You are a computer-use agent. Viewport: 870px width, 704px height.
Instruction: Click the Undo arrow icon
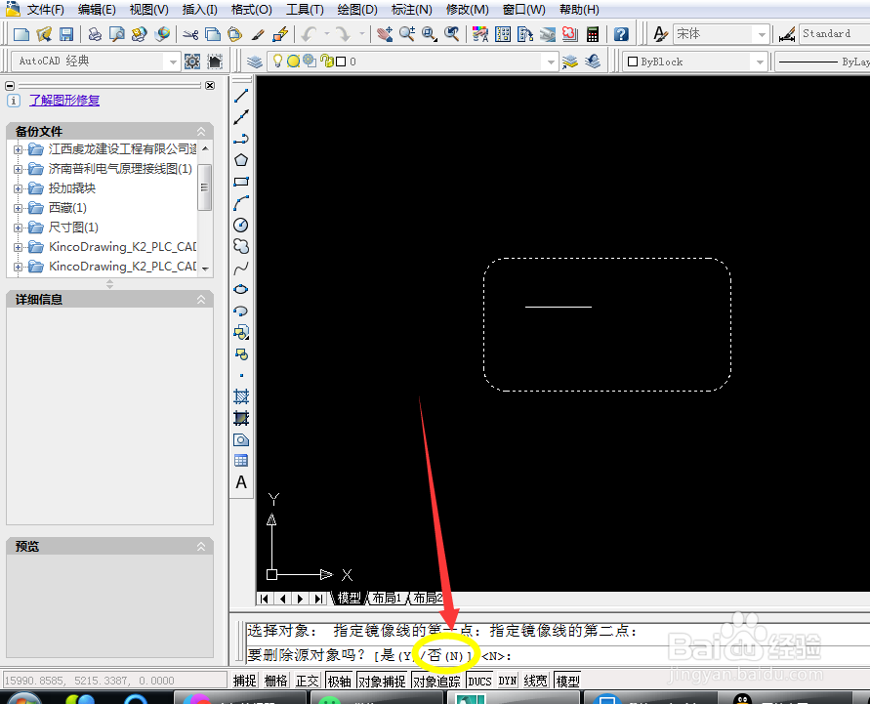click(310, 34)
